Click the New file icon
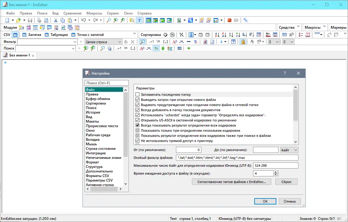Image resolution: width=348 pixels, height=222 pixels. pyautogui.click(x=7, y=21)
